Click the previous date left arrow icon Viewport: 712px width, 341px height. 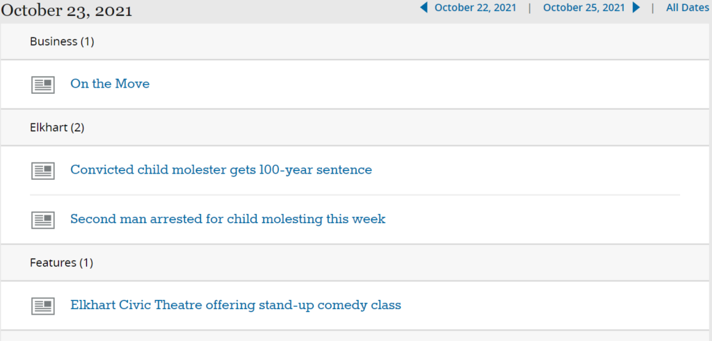tap(423, 8)
